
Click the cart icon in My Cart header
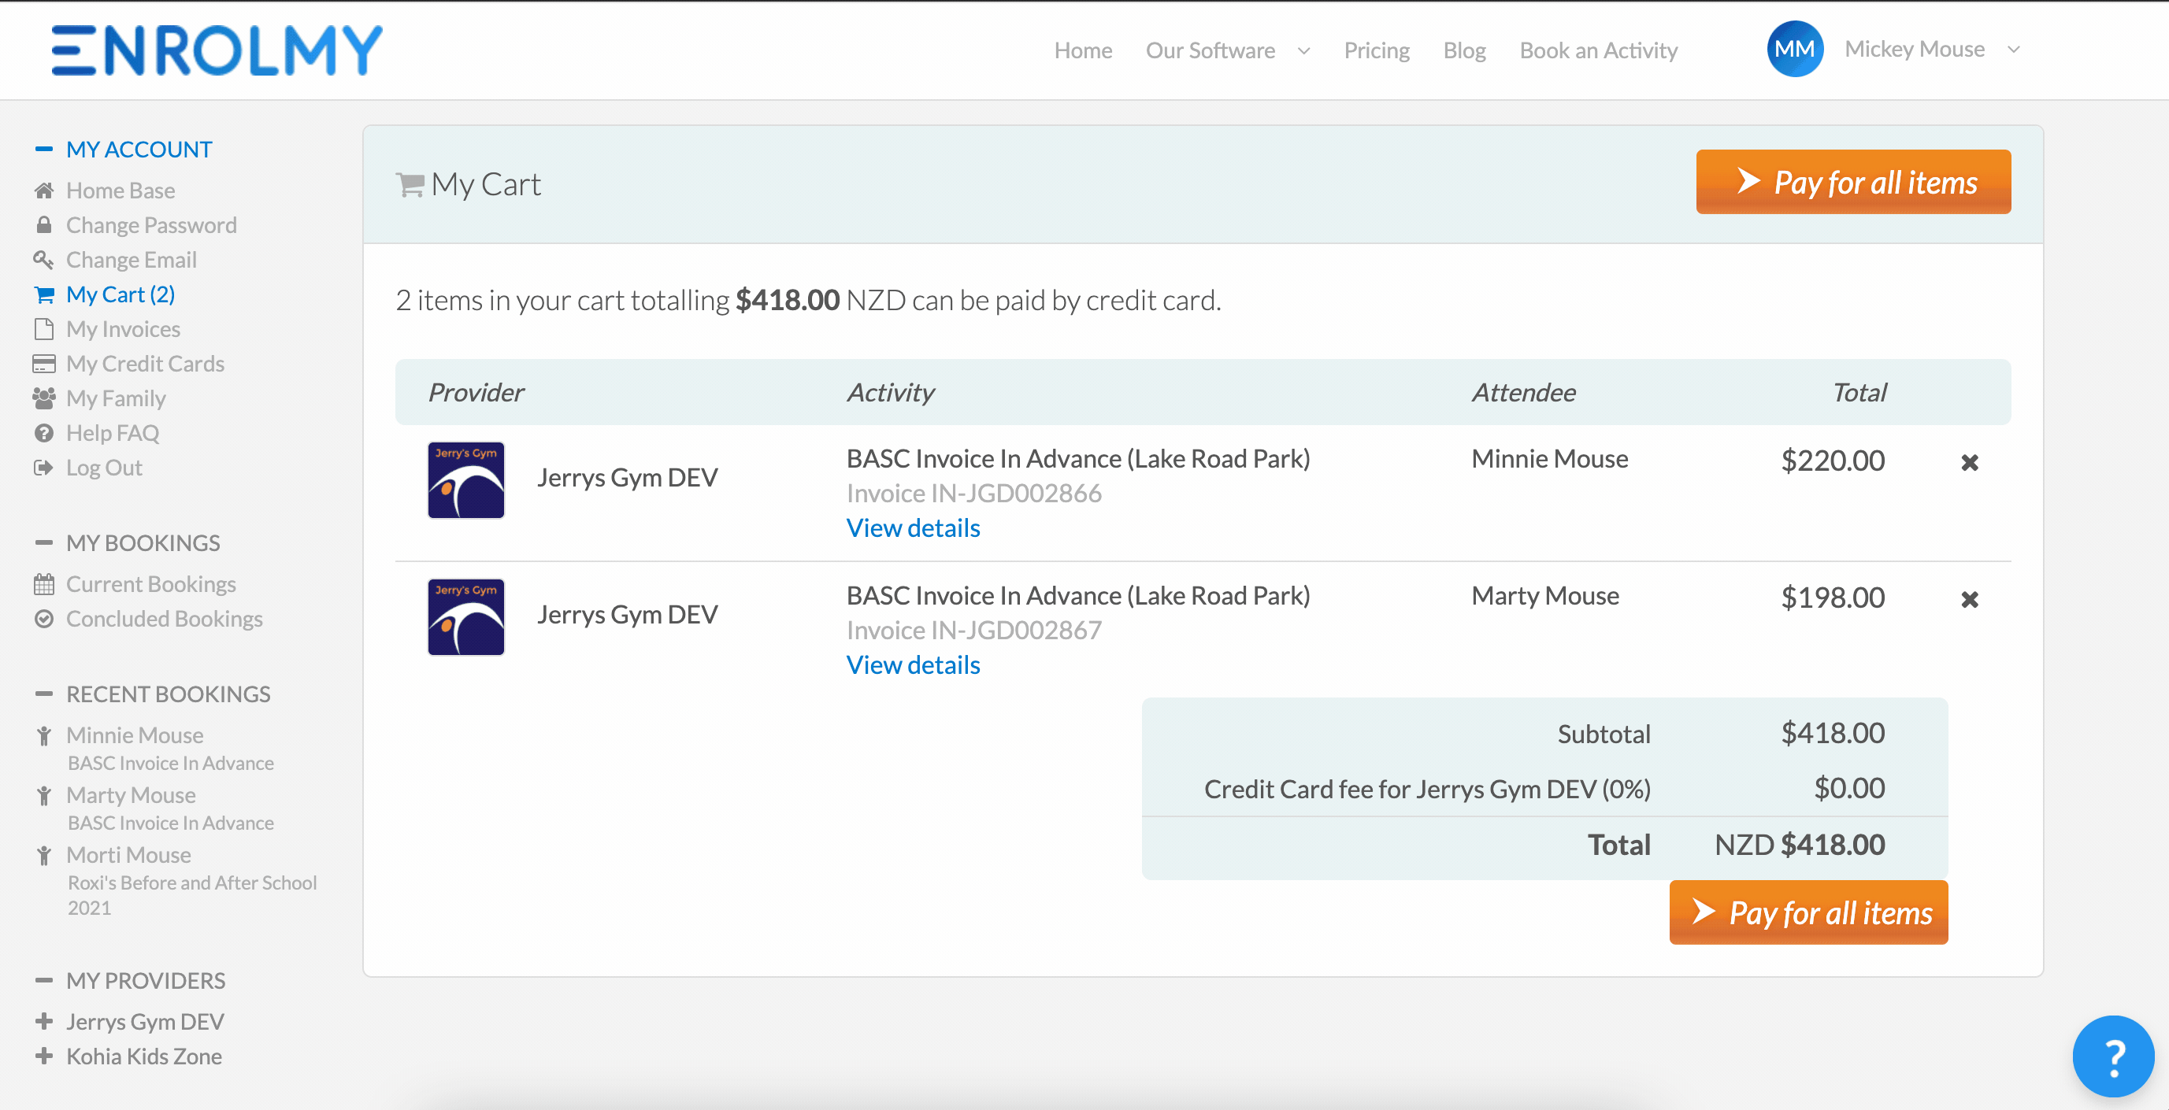410,184
